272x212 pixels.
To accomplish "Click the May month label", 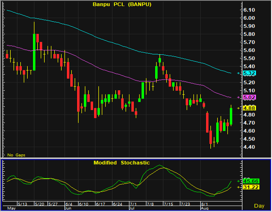I will (x=12, y=208).
